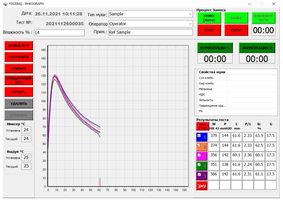The image size is (283, 200).
Task: Click the СОХРАНИТЬ button
Action: coord(19,57)
